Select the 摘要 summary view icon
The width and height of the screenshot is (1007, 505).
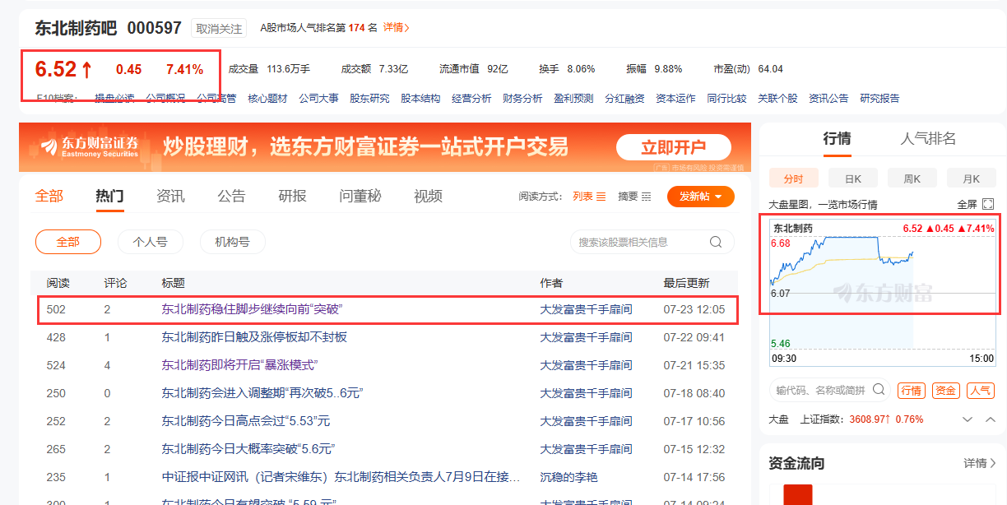click(646, 197)
